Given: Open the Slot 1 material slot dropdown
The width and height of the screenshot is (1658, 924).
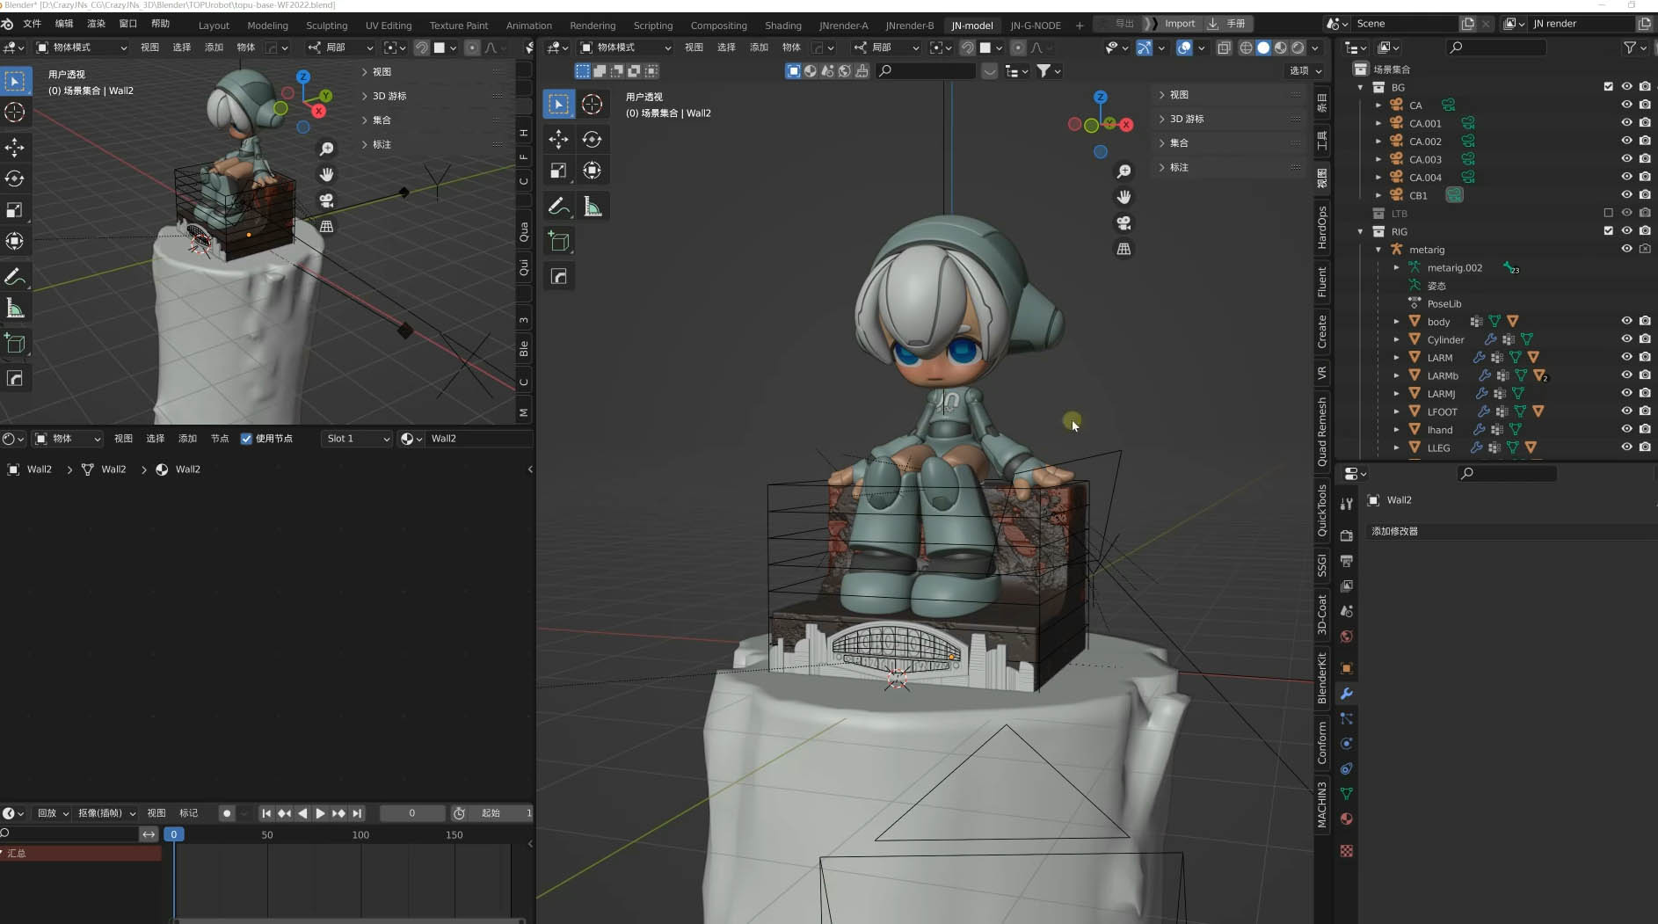Looking at the screenshot, I should pos(357,439).
